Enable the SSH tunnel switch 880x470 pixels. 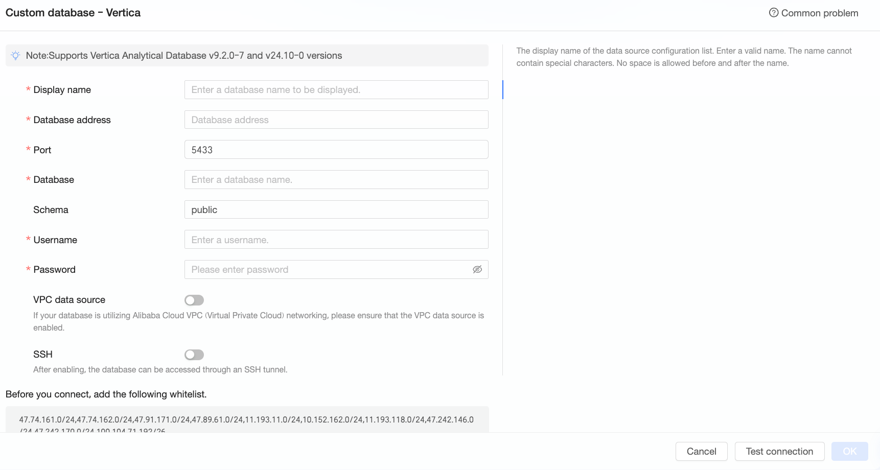point(194,355)
